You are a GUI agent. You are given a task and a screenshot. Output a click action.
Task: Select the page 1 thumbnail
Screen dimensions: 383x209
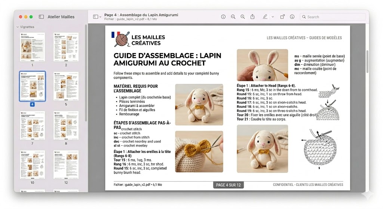pos(32,47)
